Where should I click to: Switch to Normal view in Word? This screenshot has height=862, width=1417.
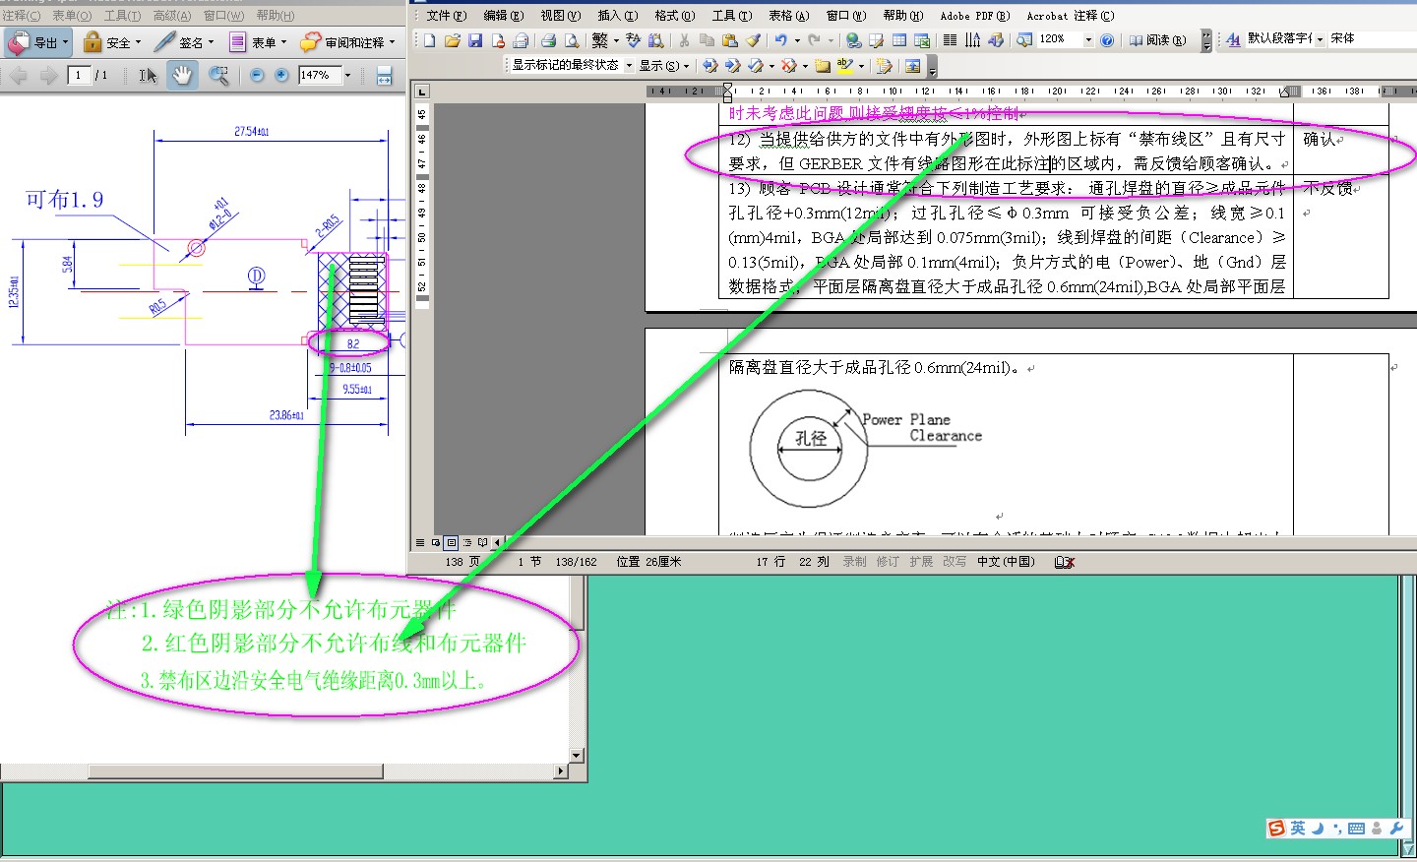[420, 542]
